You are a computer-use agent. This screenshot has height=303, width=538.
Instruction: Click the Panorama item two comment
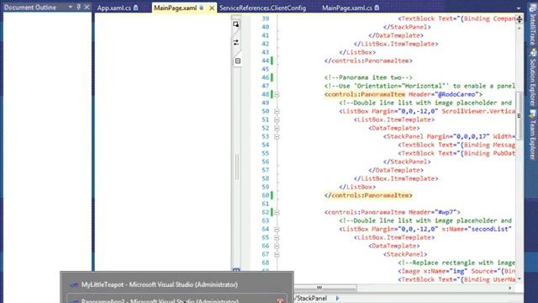click(x=368, y=77)
